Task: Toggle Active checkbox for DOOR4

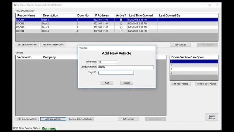Action: tap(121, 31)
